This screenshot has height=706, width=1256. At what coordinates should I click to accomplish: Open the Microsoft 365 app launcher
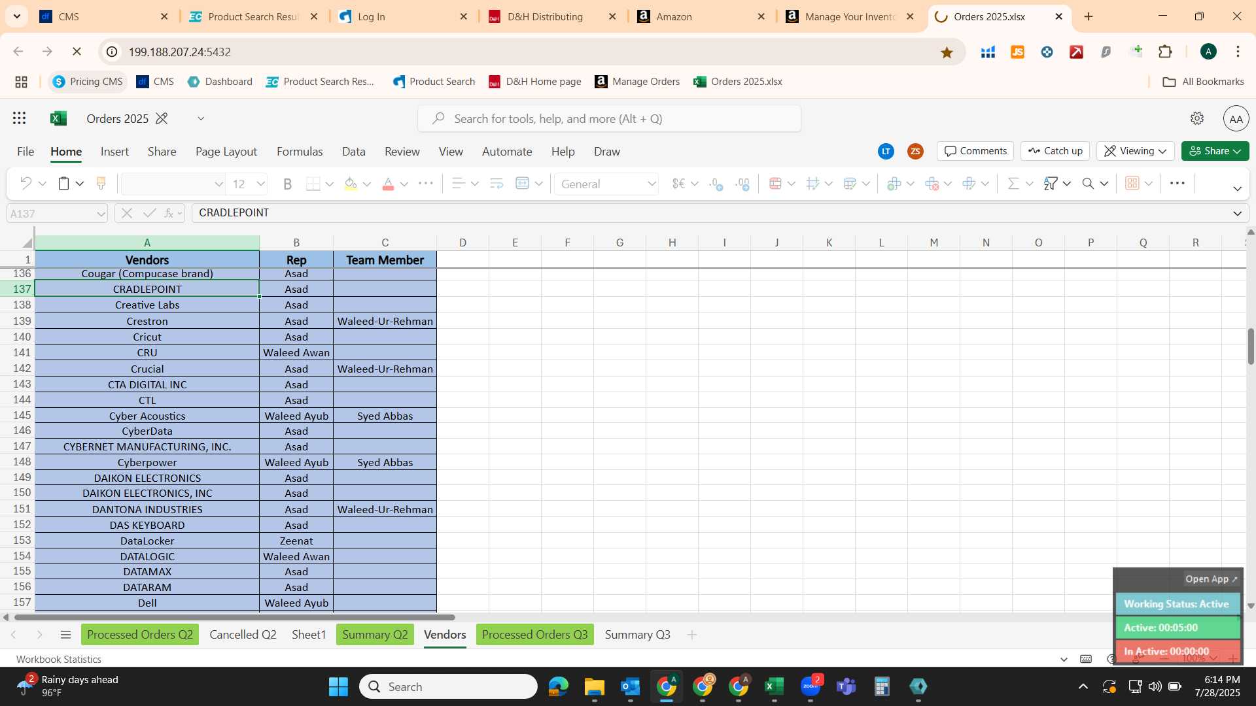[x=20, y=118]
